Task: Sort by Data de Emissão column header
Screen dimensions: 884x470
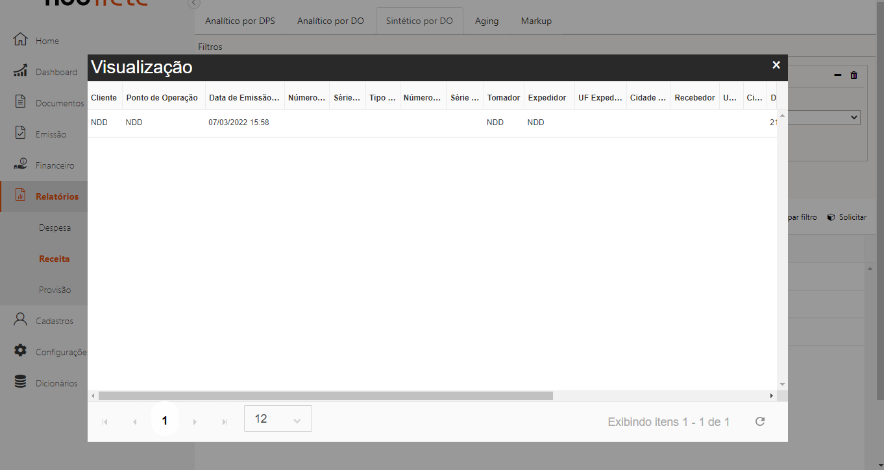Action: click(244, 98)
